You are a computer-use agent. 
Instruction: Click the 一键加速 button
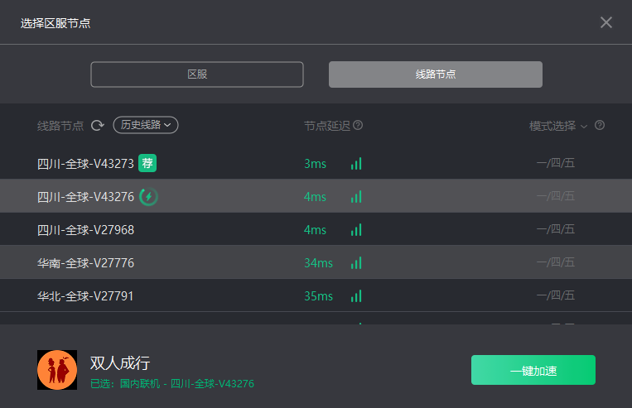[x=533, y=370]
